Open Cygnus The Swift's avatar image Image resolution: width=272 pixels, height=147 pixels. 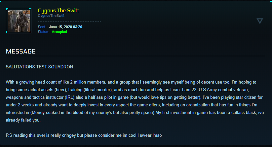[19, 20]
